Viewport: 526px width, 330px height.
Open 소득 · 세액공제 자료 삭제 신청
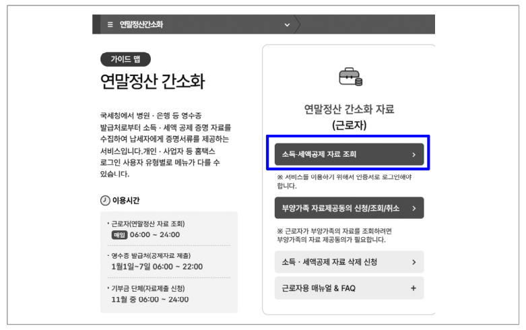[350, 262]
